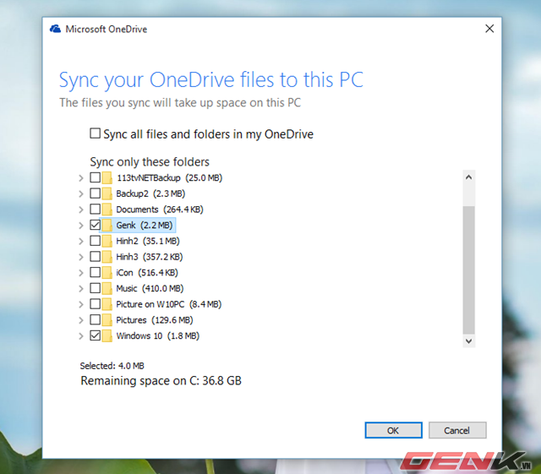Click the 113tvNETBackup folder icon

point(107,178)
